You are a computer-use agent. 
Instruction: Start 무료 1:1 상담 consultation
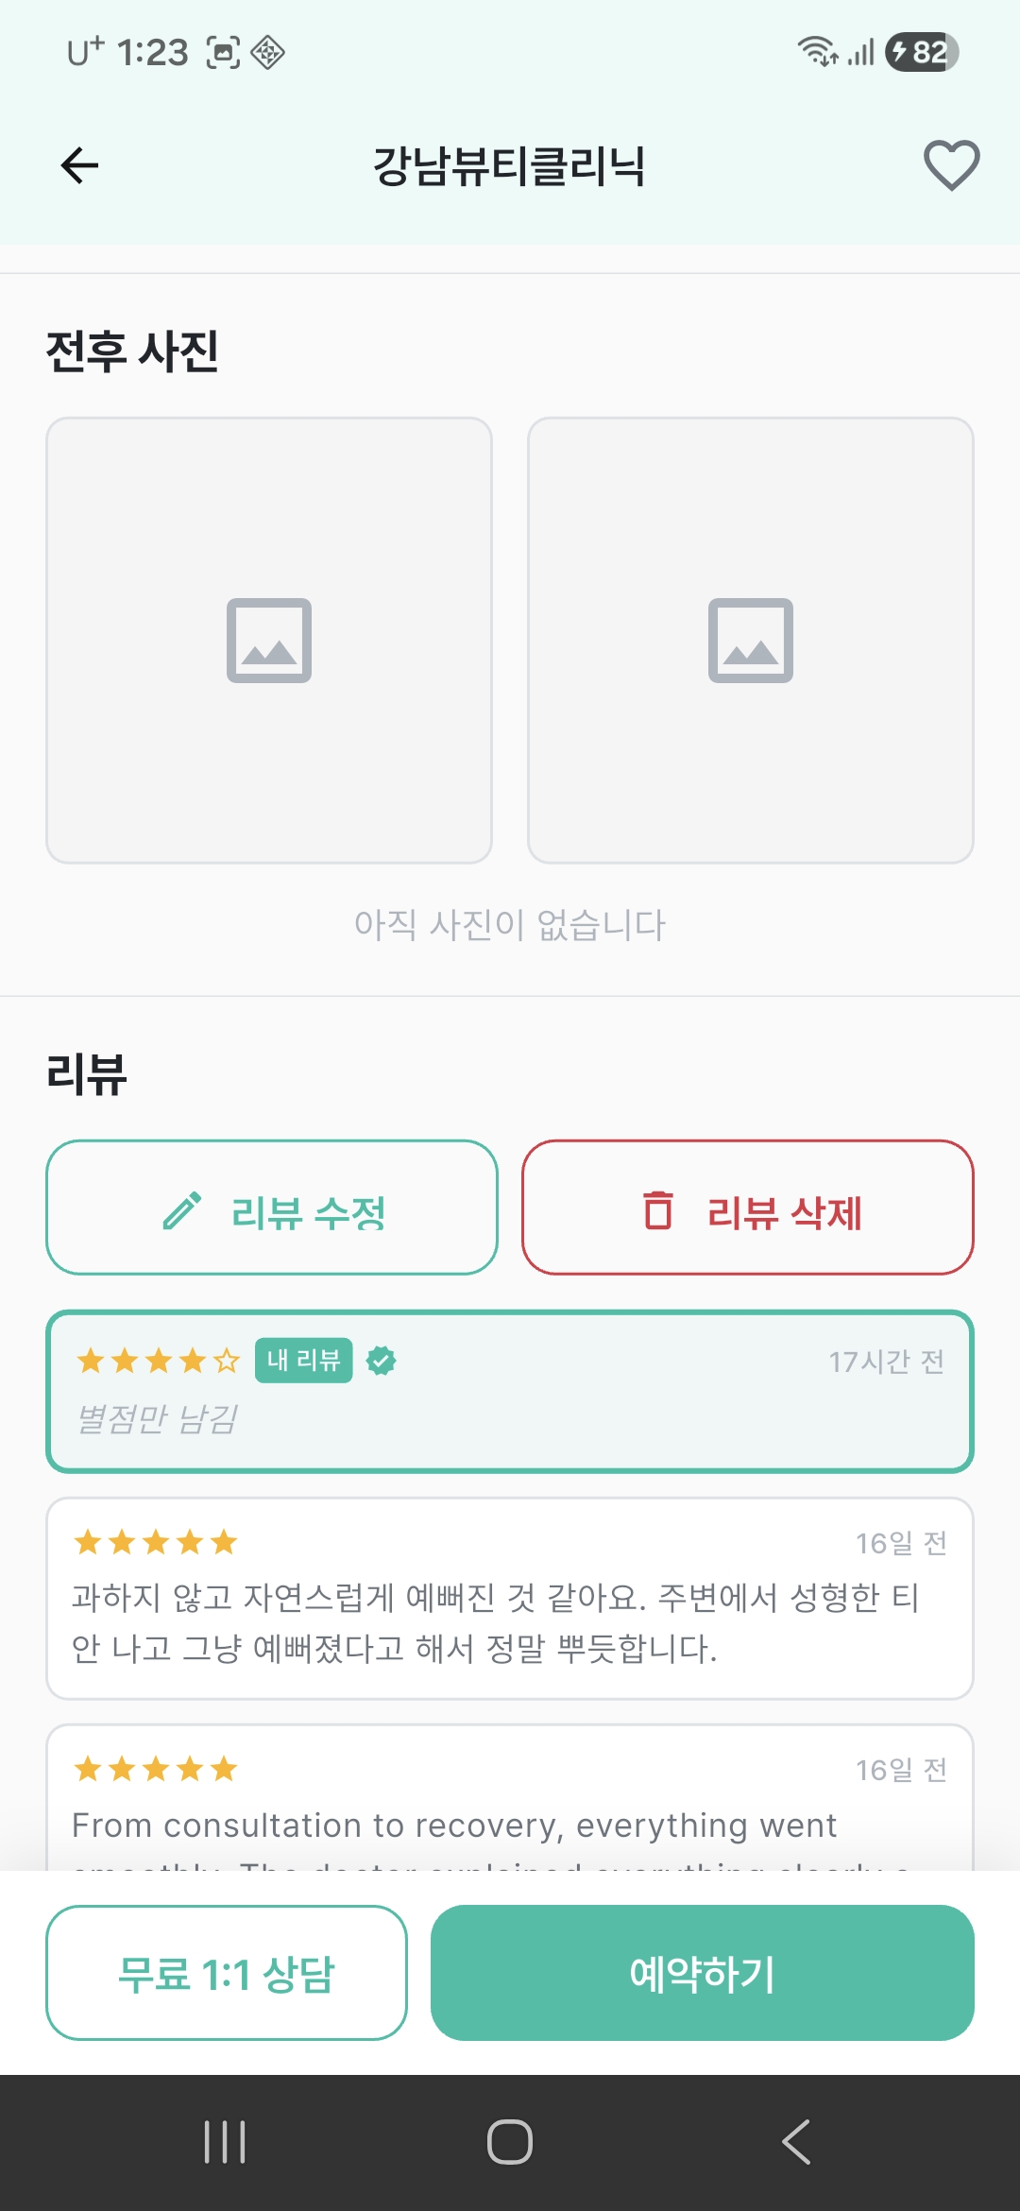coord(227,1973)
